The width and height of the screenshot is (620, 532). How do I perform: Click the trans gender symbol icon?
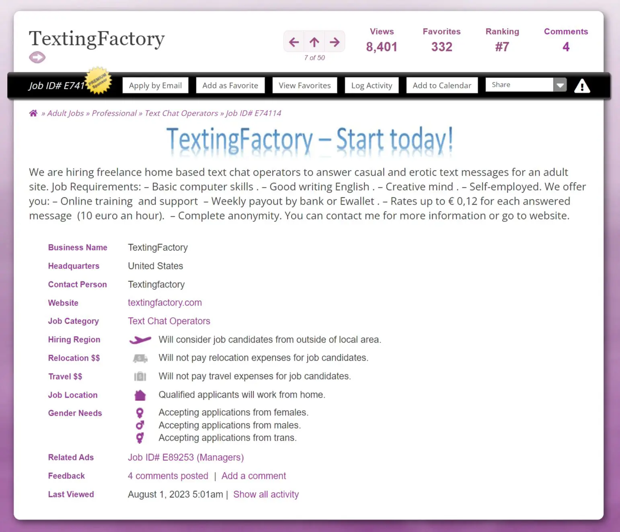(x=140, y=438)
